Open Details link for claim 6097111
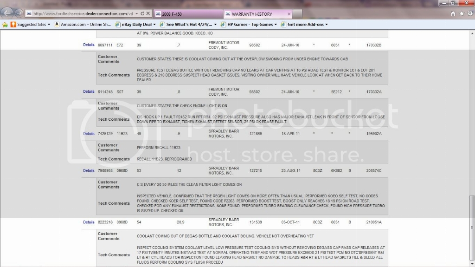The image size is (475, 267). pos(89,45)
